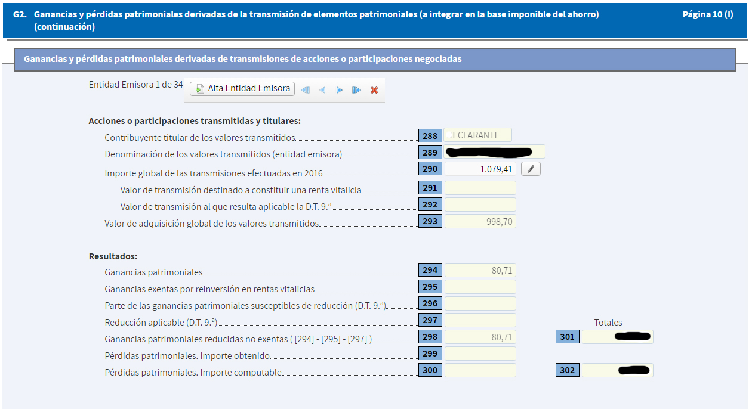
Task: Go to next entidad emisora record
Action: click(x=339, y=90)
